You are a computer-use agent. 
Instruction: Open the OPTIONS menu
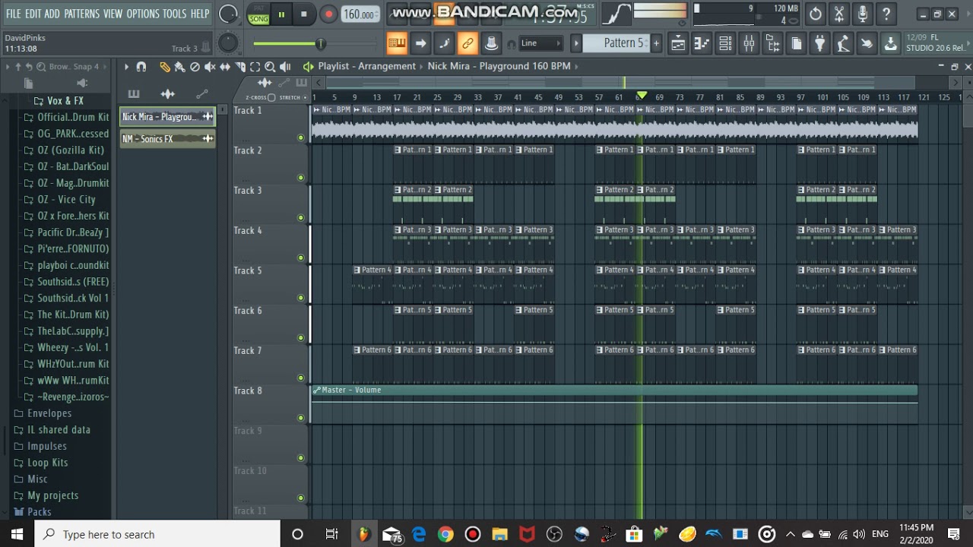point(143,14)
